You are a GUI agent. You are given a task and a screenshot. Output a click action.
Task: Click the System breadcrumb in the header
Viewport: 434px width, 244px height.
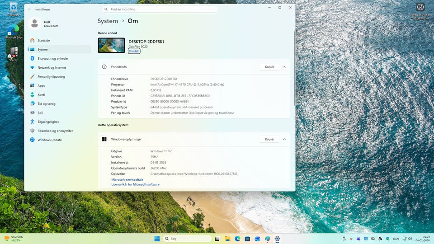108,21
